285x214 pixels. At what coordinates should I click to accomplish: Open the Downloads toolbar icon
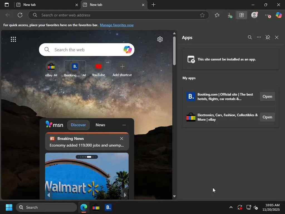tap(230, 15)
